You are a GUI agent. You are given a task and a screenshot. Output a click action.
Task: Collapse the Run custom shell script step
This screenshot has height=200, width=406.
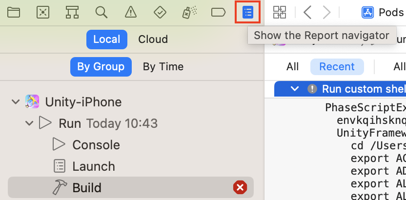coord(294,89)
